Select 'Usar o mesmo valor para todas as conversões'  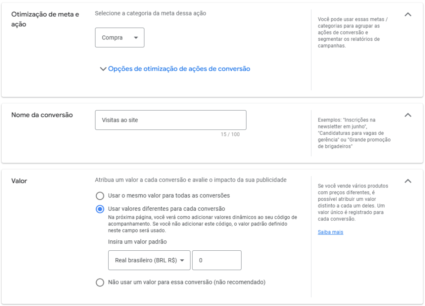(100, 195)
